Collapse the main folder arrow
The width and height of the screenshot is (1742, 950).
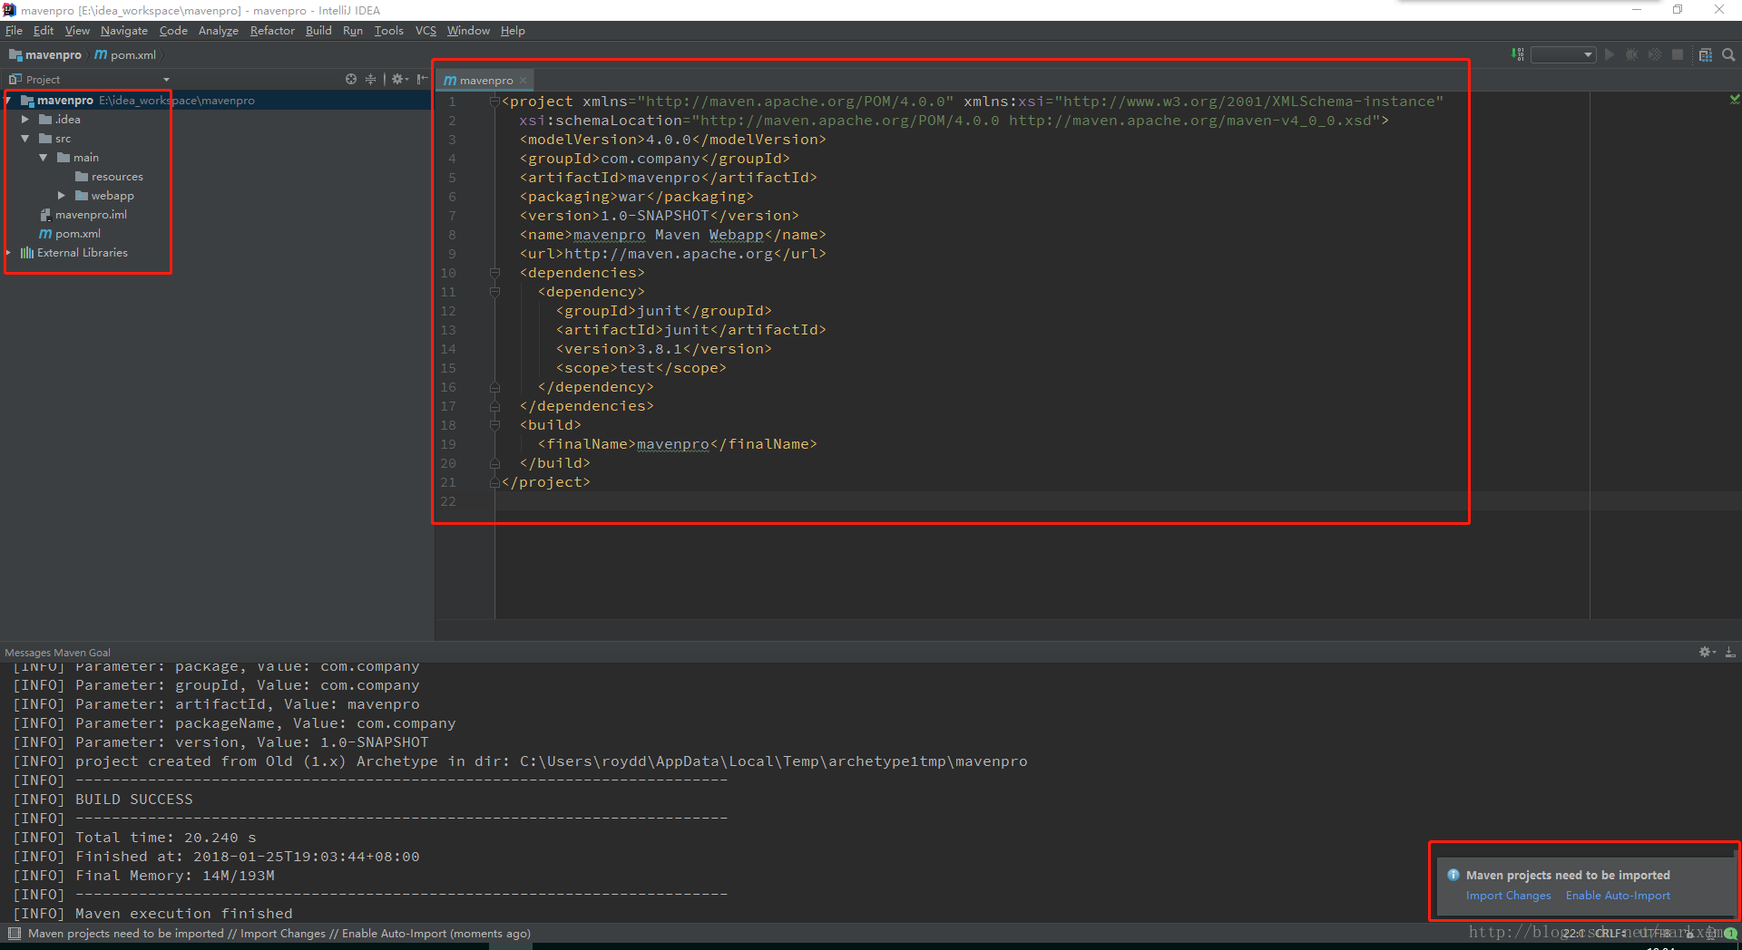pos(44,158)
